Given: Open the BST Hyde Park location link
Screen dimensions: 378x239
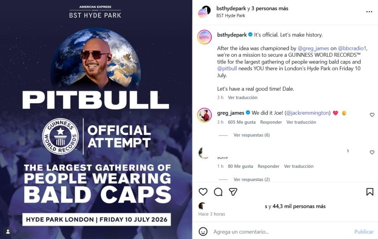Looking at the screenshot, I should tap(231, 16).
